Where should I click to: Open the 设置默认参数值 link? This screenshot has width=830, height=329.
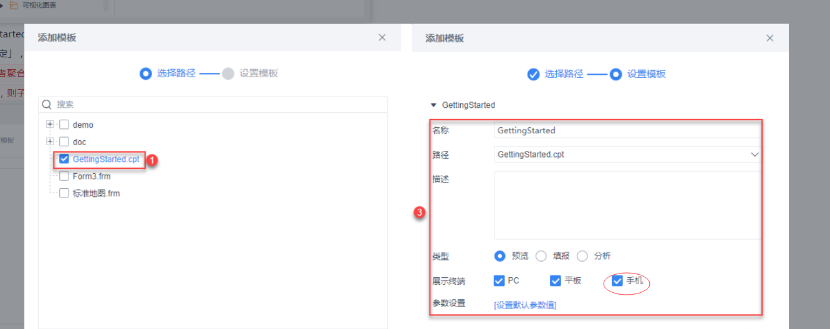(525, 305)
